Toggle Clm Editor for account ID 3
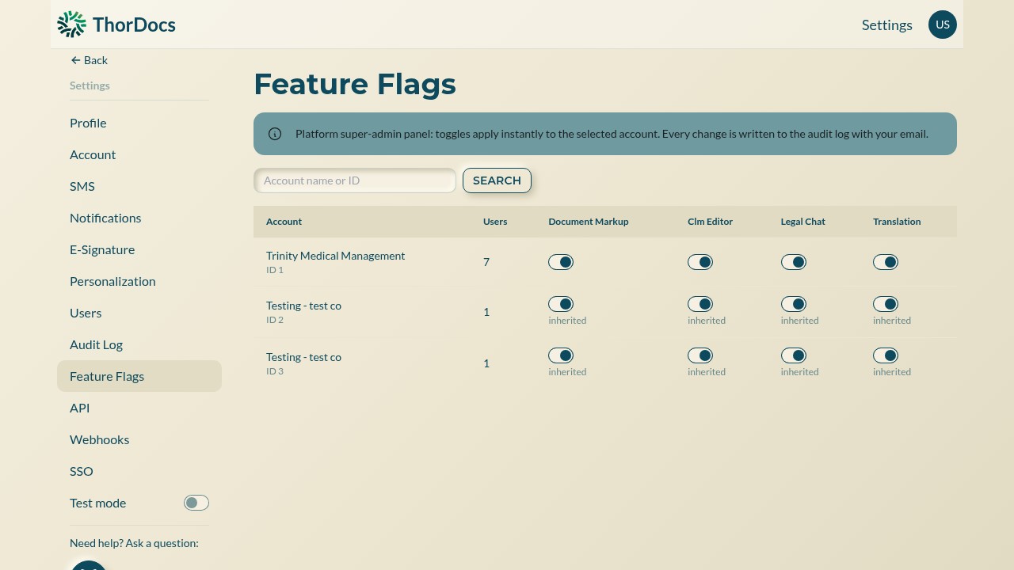 point(700,355)
